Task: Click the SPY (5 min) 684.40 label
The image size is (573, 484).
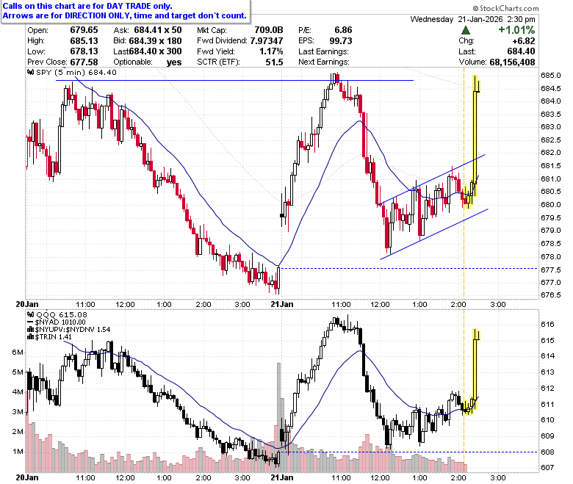Action: click(x=76, y=72)
